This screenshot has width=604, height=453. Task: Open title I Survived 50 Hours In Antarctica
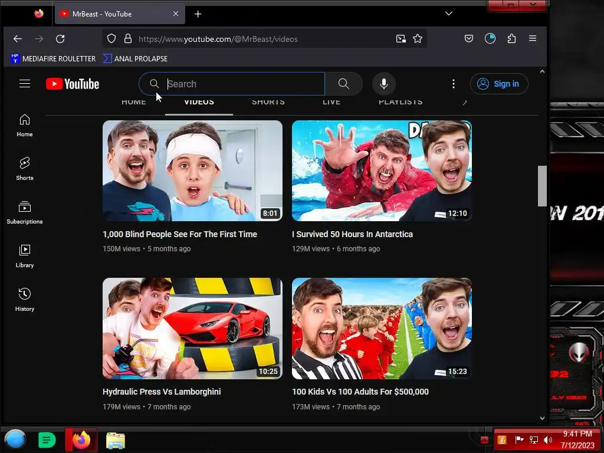(353, 234)
